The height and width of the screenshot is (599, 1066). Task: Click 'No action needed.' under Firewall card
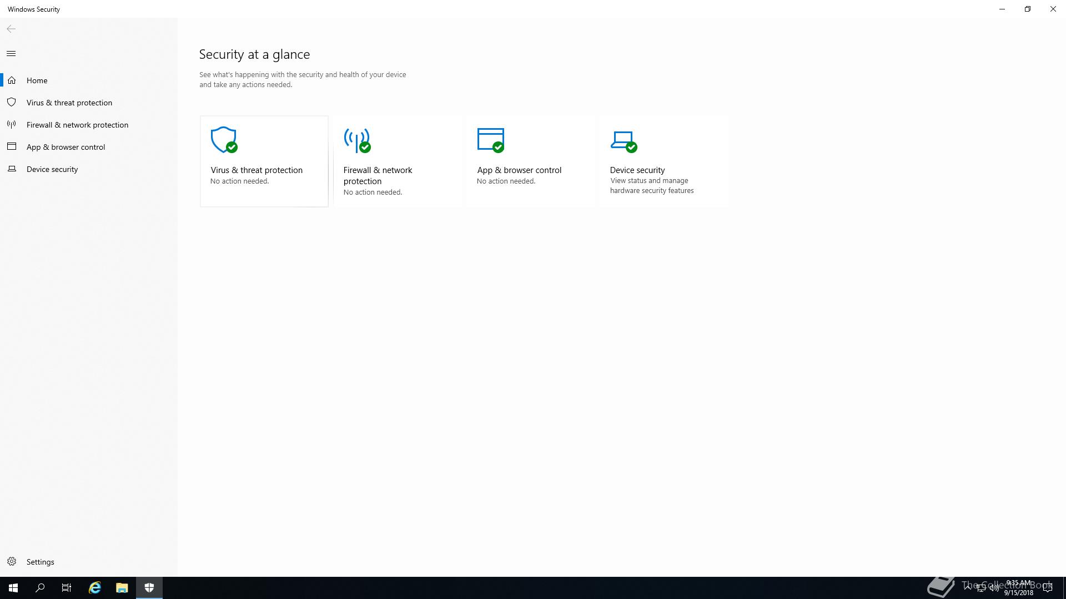[x=373, y=192]
